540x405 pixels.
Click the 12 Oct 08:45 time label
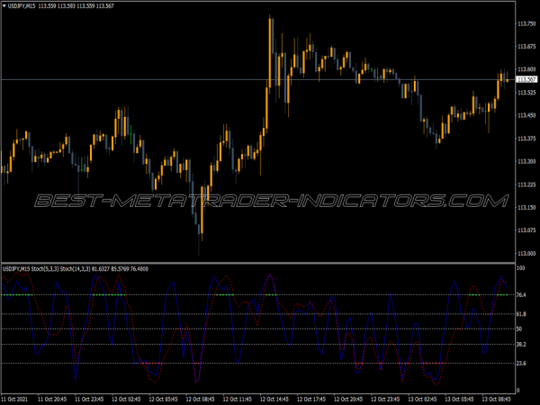point(201,400)
